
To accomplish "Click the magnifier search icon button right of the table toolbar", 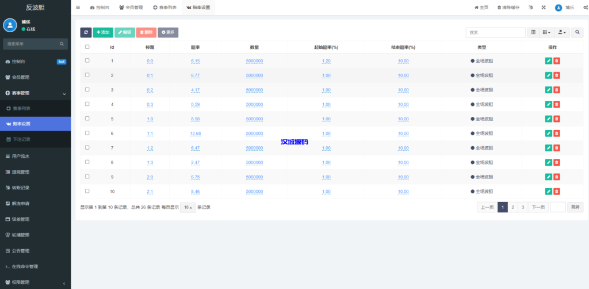I will 576,32.
